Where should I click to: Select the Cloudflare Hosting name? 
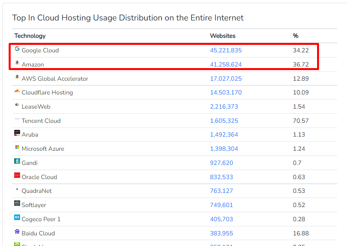tap(47, 92)
